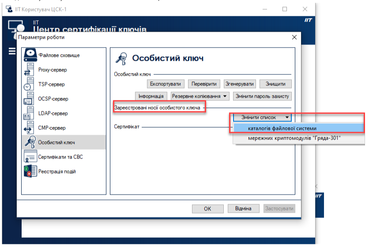The height and width of the screenshot is (247, 369).
Task: Select Proxy-сервер settings section
Action: pos(64,70)
